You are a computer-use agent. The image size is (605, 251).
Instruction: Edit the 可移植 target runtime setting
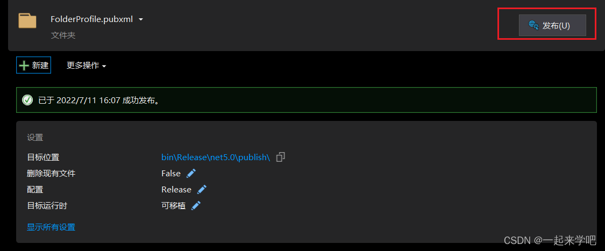tap(196, 205)
